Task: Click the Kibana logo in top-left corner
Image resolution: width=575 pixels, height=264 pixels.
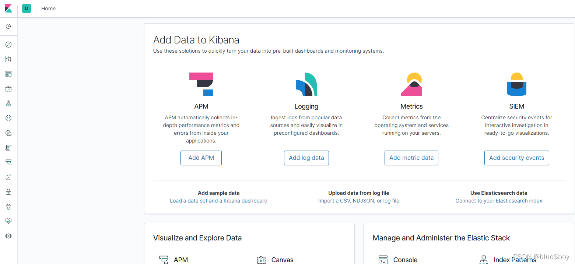Action: pos(8,8)
